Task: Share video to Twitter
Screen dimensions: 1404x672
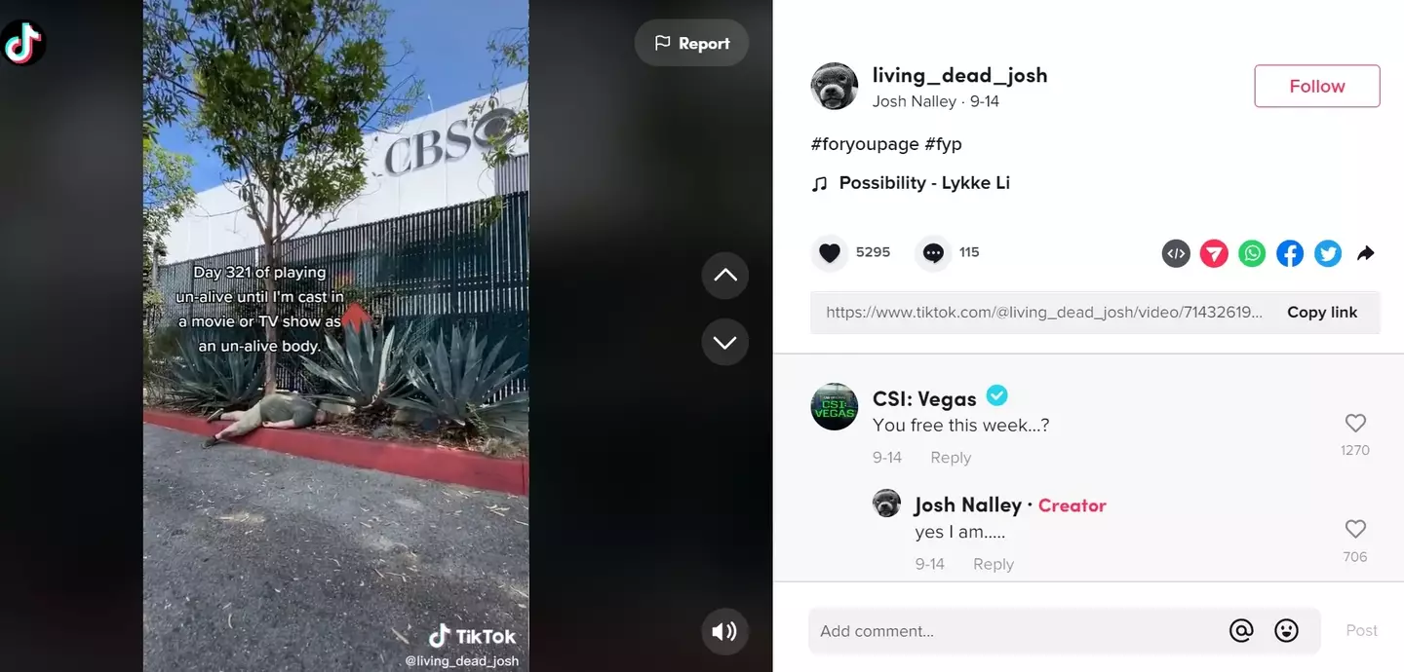Action: coord(1328,253)
